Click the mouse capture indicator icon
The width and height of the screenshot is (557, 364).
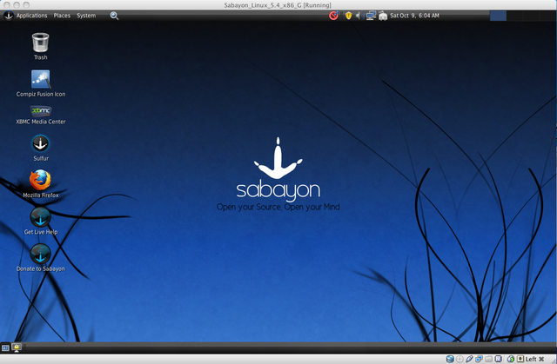[x=520, y=359]
